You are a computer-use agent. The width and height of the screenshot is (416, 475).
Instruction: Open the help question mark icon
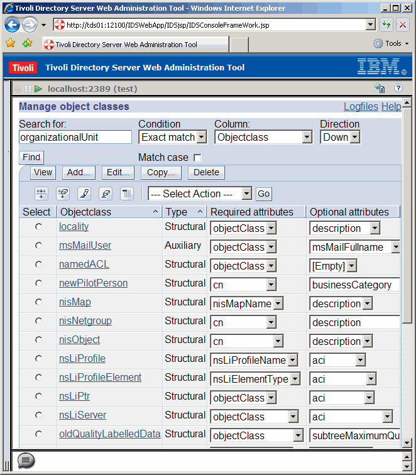398,89
